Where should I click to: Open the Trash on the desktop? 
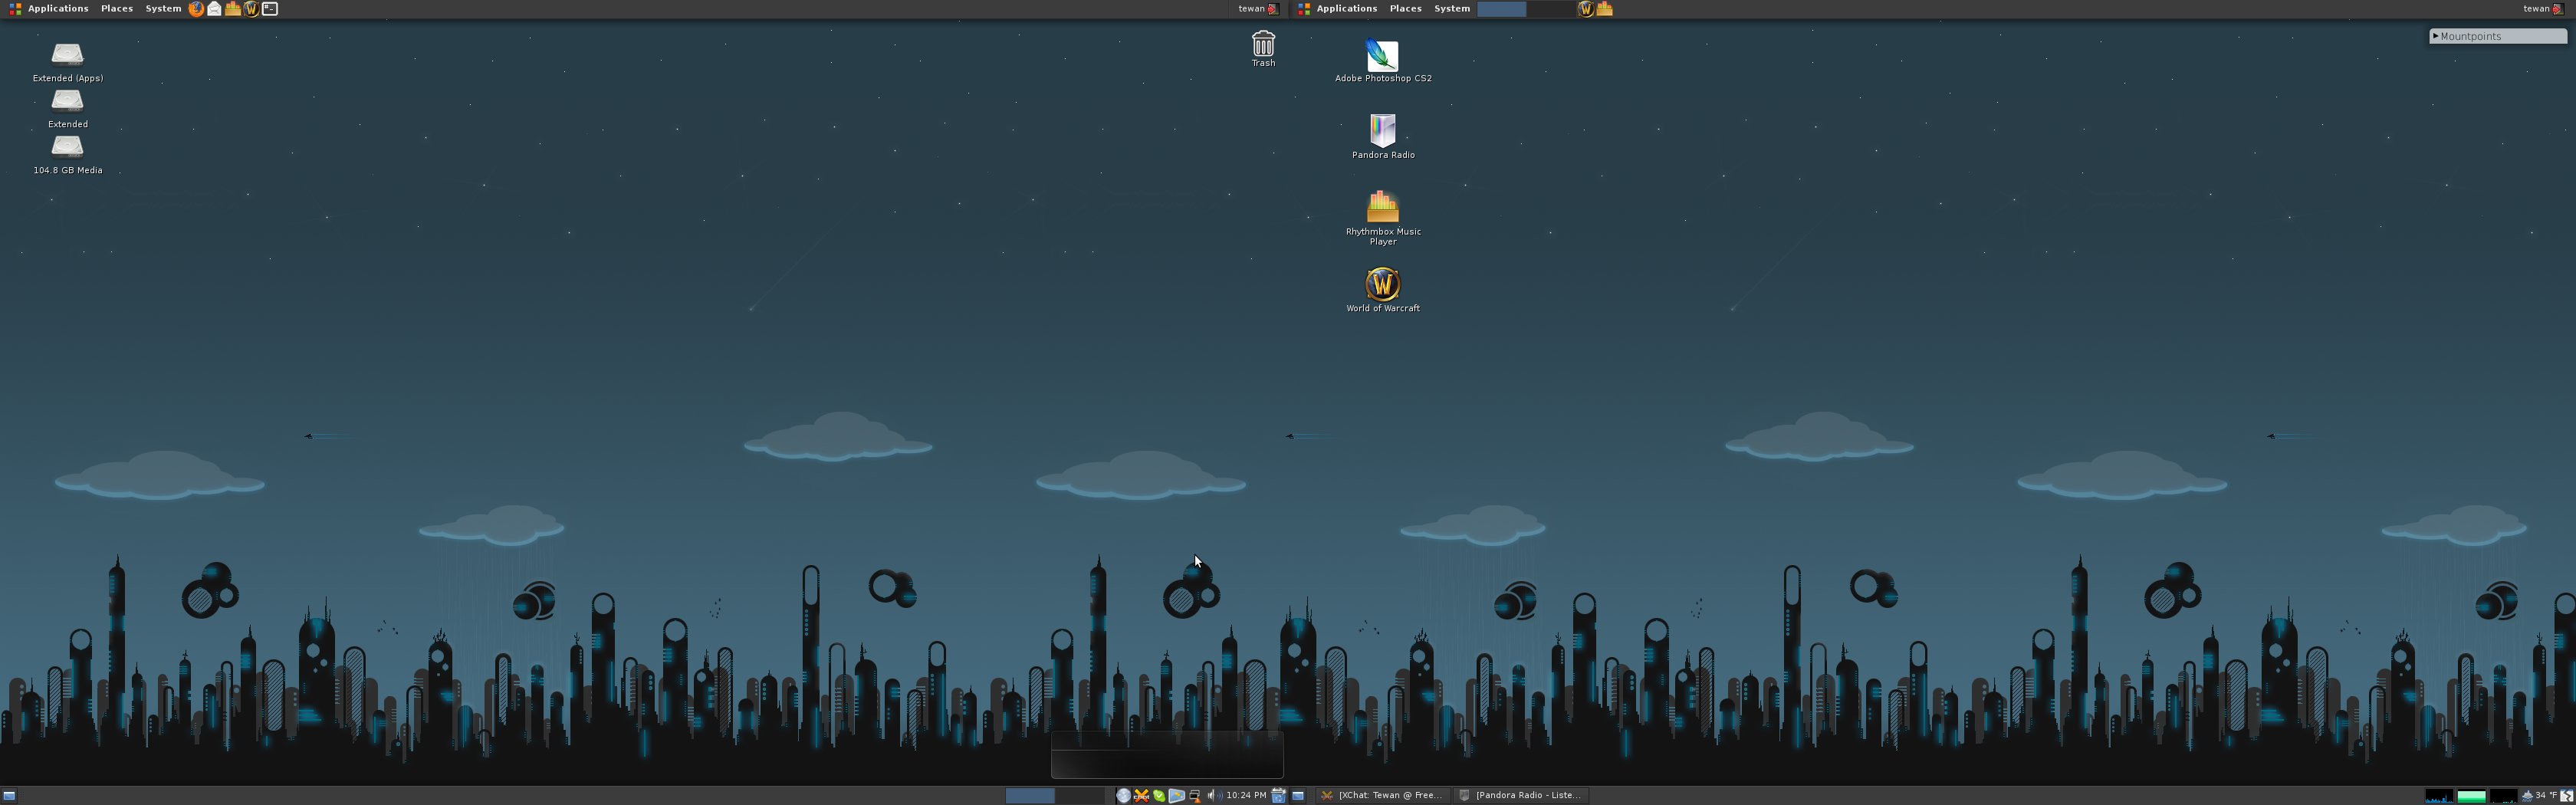1263,45
